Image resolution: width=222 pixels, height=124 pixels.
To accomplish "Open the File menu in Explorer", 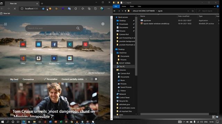I will (116, 6).
